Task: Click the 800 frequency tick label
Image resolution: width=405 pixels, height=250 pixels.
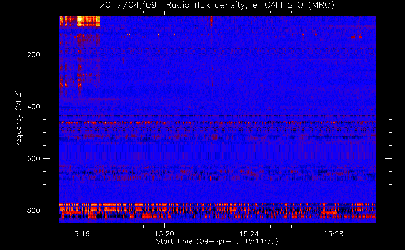Action: tap(34, 211)
